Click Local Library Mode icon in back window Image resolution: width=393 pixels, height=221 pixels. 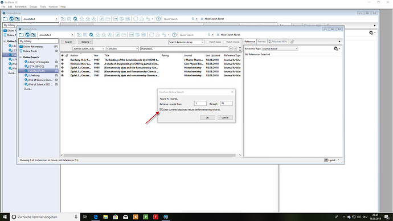(5, 19)
